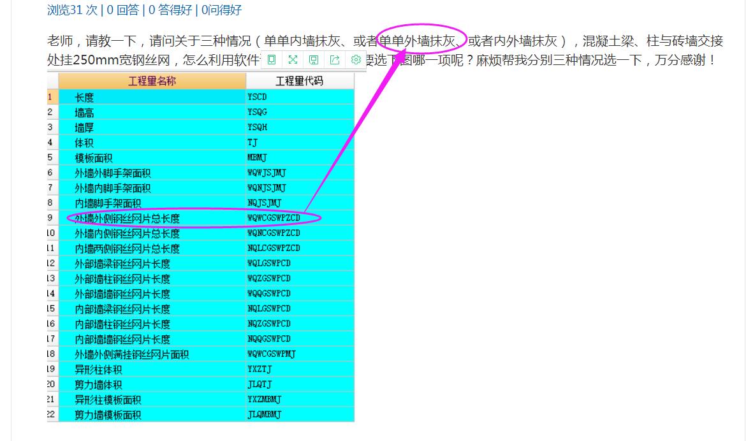
Task: Click the NQJSJMJ code cell
Action: 300,203
